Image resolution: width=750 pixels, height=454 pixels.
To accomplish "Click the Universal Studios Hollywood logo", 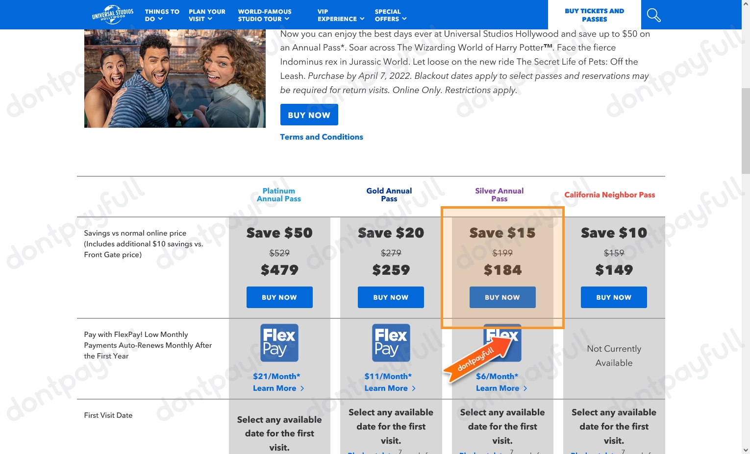I will (x=112, y=15).
